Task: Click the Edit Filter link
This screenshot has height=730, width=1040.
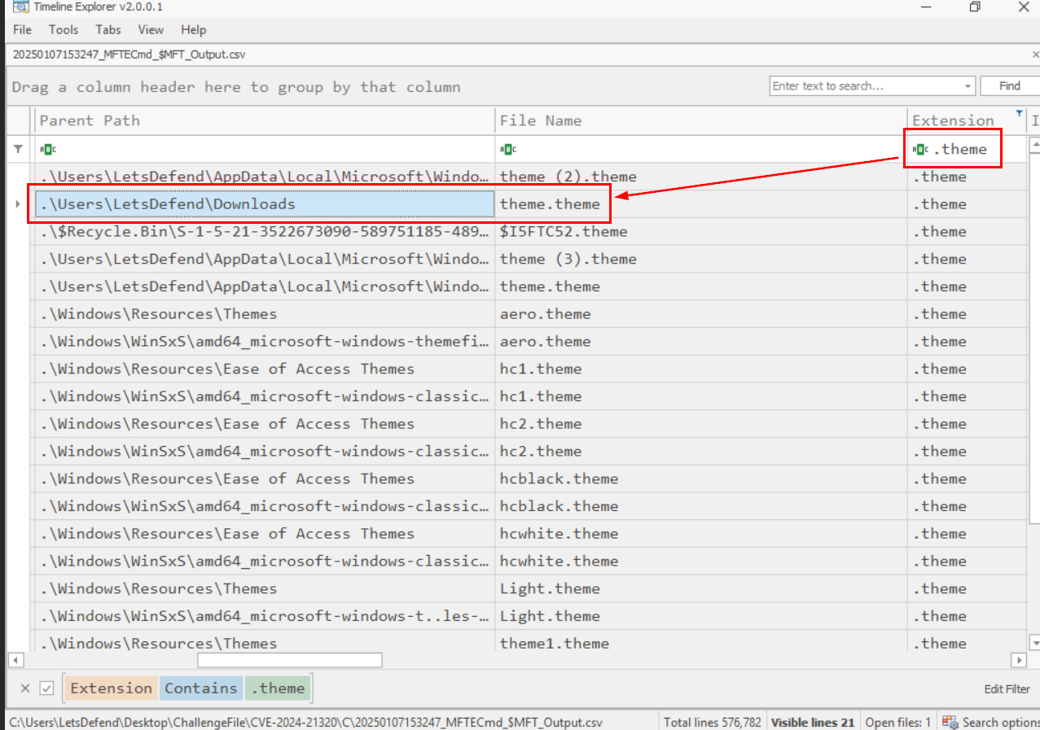Action: click(1007, 689)
